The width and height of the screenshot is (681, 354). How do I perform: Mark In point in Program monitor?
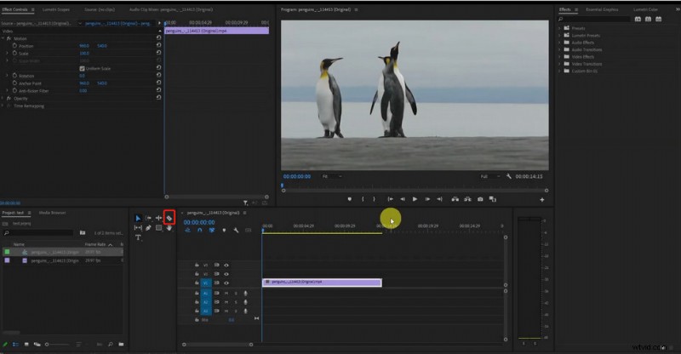pos(363,199)
